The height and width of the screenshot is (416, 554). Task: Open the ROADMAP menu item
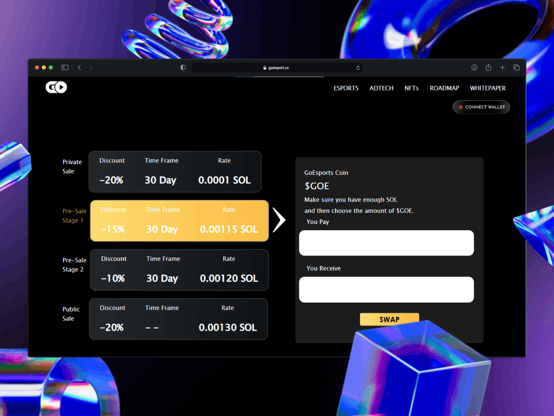[x=444, y=88]
